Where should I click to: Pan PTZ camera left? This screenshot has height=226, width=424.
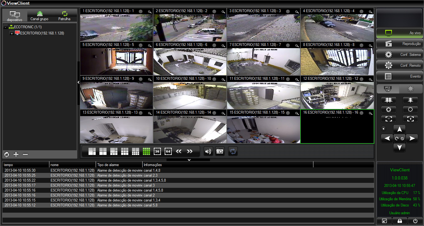tap(387, 138)
